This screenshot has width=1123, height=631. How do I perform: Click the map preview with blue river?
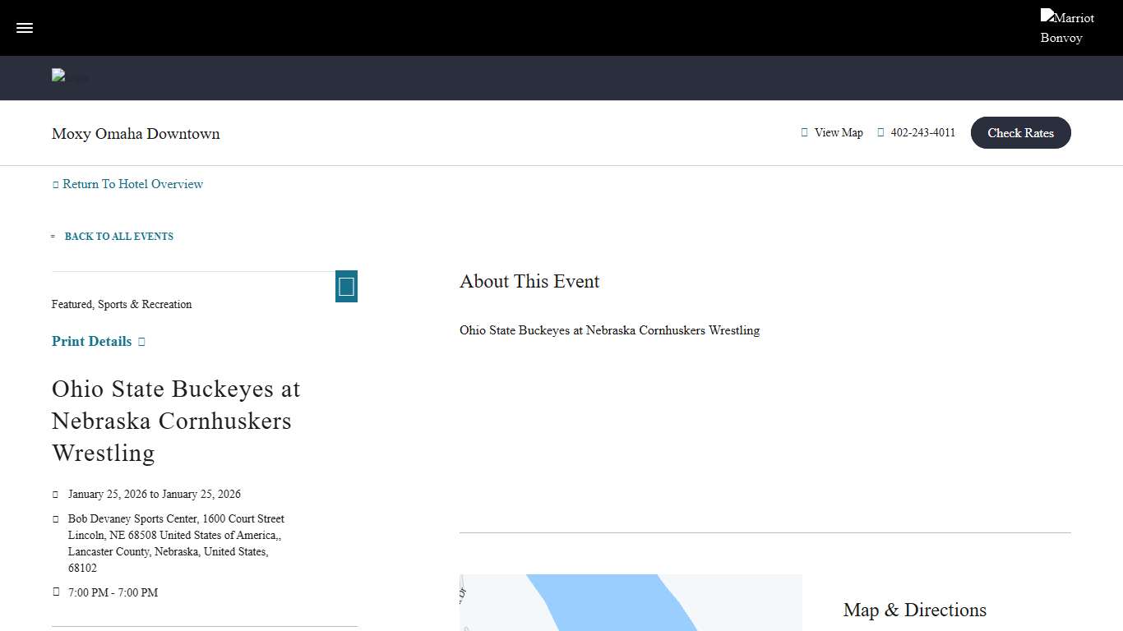630,602
